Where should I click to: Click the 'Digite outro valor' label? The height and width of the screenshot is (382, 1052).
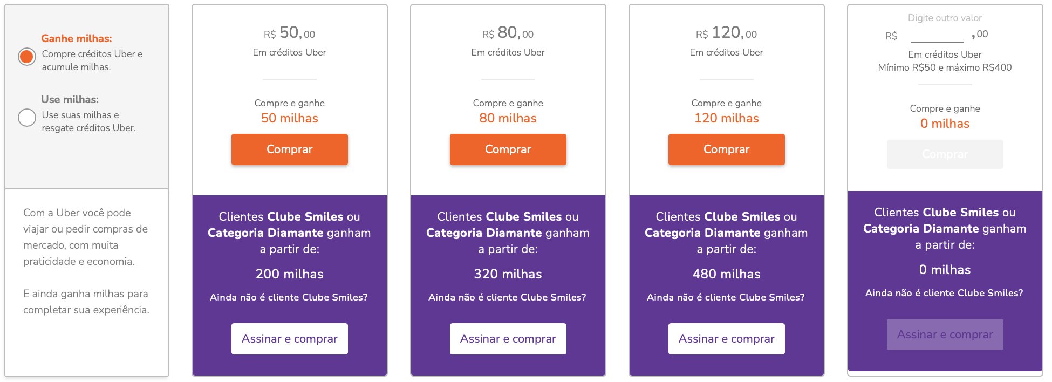pos(945,18)
